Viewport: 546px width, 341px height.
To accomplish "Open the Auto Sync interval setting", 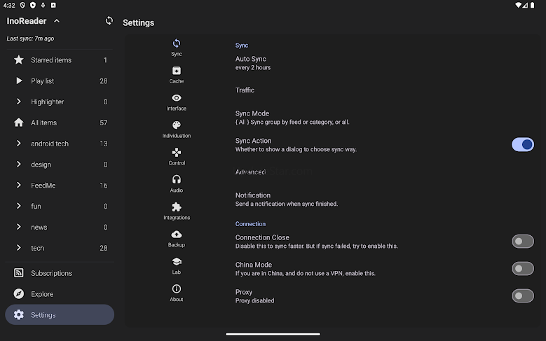I will pyautogui.click(x=252, y=63).
